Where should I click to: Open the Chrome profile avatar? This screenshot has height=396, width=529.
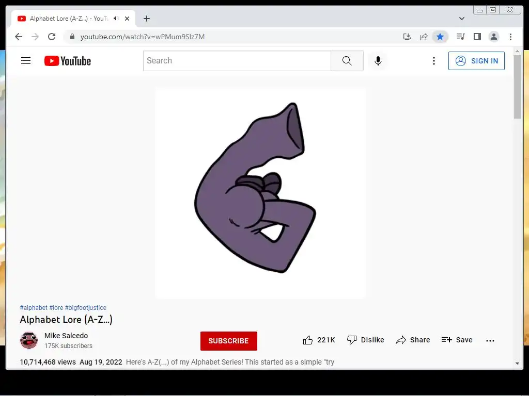coord(493,37)
